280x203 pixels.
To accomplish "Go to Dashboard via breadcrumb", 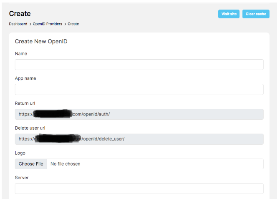I will click(18, 24).
